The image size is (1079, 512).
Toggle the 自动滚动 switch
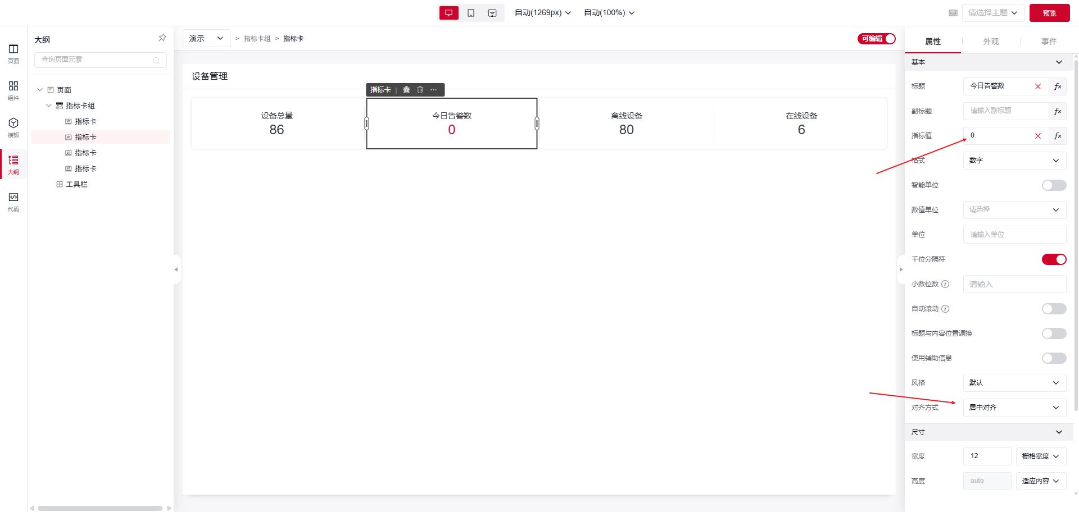pyautogui.click(x=1054, y=309)
